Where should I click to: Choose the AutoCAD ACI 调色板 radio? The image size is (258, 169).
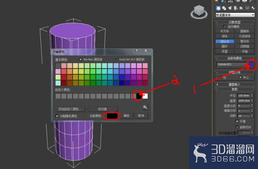click(x=116, y=59)
